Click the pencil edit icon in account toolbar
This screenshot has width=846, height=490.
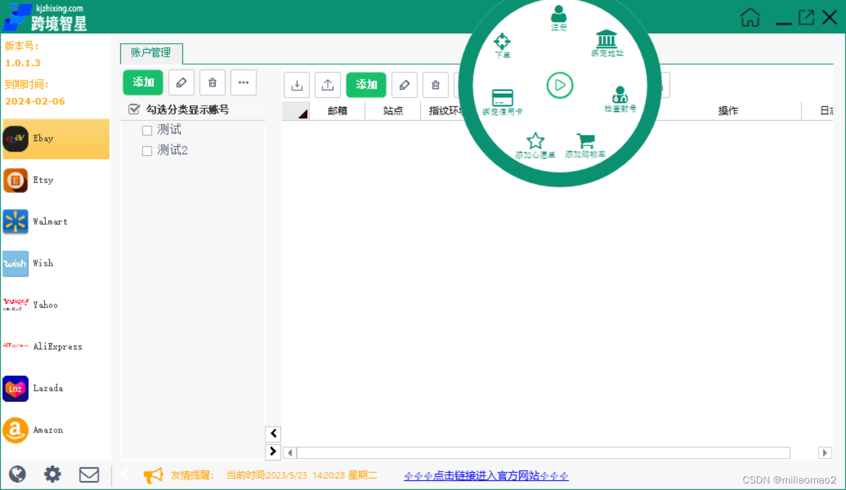coord(405,85)
